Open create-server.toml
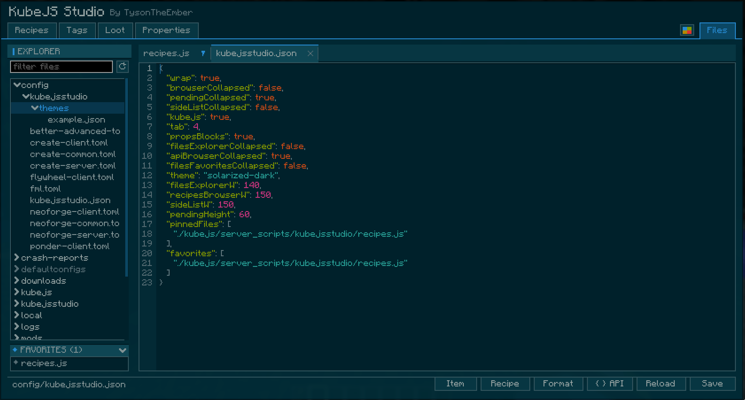745x400 pixels. click(x=68, y=166)
